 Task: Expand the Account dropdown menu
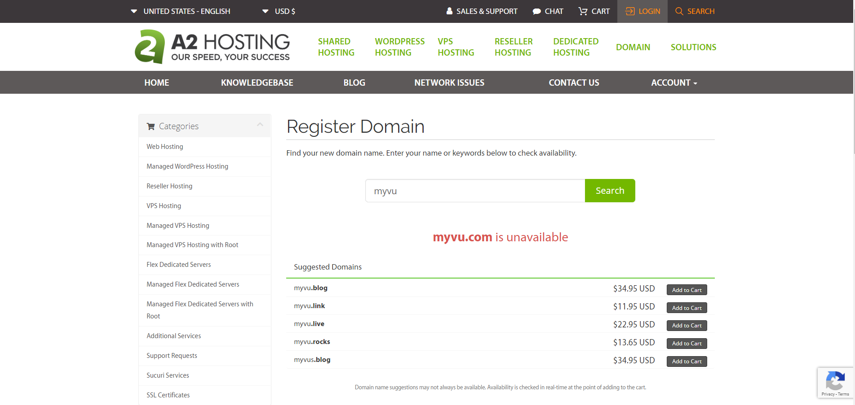tap(674, 83)
